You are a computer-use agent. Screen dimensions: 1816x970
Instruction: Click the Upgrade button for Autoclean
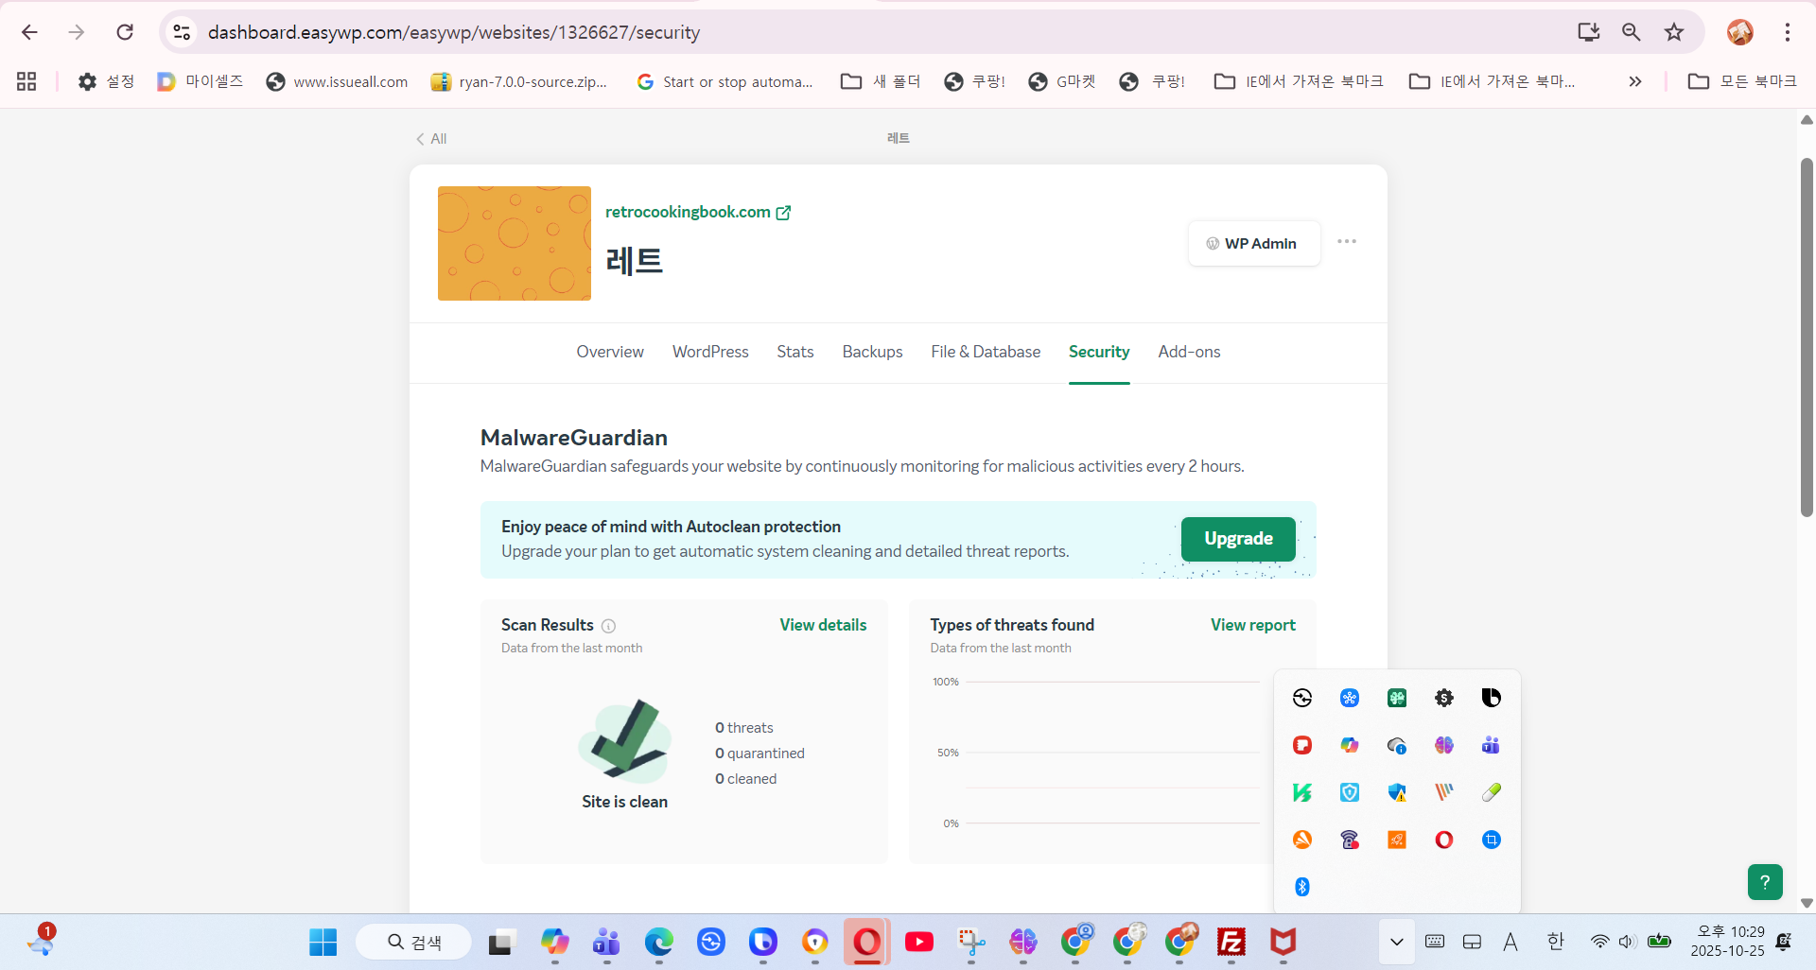[1238, 539]
